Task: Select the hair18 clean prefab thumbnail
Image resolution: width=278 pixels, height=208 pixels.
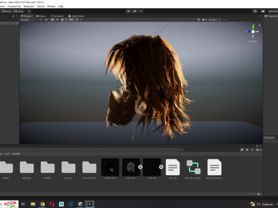Action: point(110,167)
